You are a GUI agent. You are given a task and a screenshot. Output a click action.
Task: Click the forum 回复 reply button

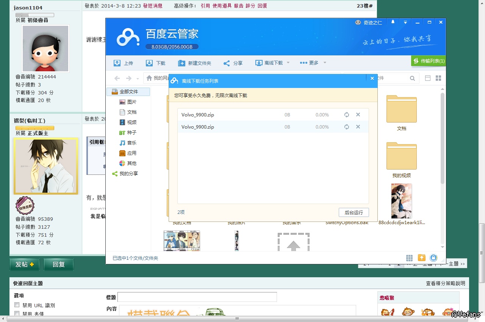[59, 264]
